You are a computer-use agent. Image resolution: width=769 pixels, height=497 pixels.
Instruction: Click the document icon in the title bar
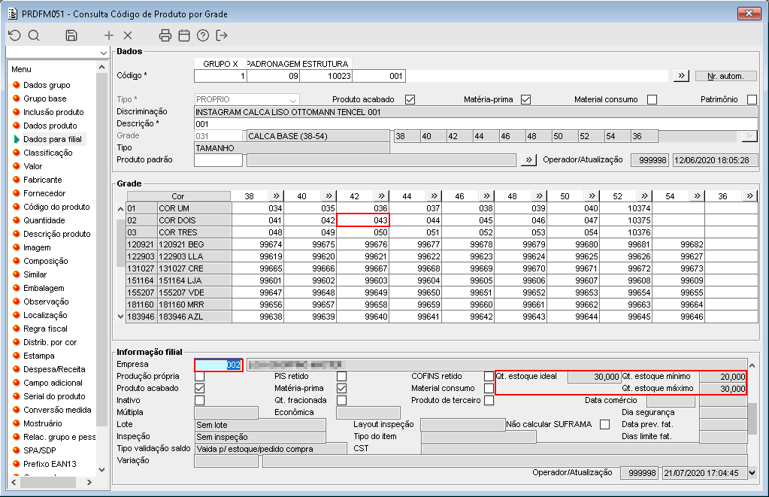click(x=13, y=14)
